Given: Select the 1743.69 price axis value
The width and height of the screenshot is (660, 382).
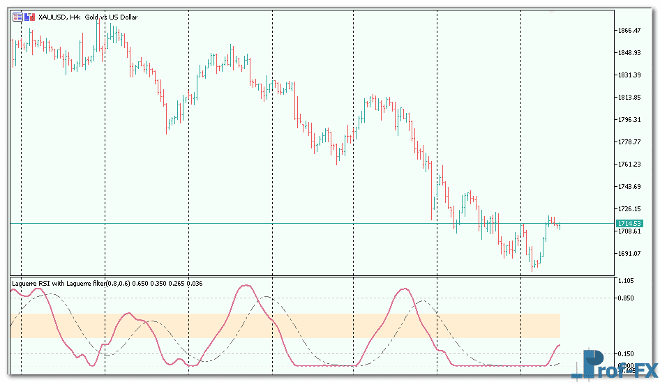Looking at the screenshot, I should (x=629, y=186).
